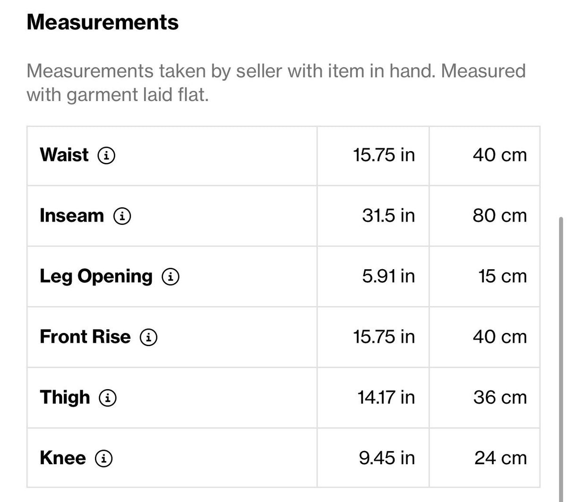Viewport: 567px width, 502px height.
Task: Show Leg Opening measurement info
Action: [171, 277]
